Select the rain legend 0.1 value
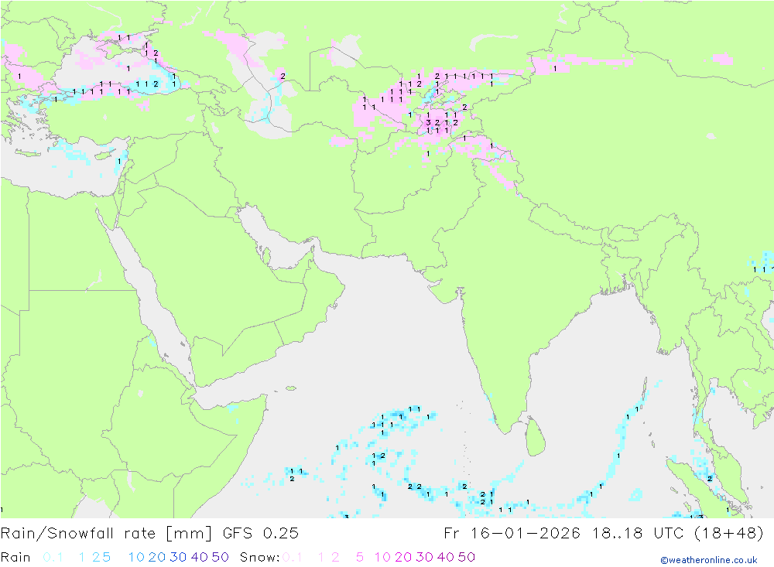 click(53, 557)
